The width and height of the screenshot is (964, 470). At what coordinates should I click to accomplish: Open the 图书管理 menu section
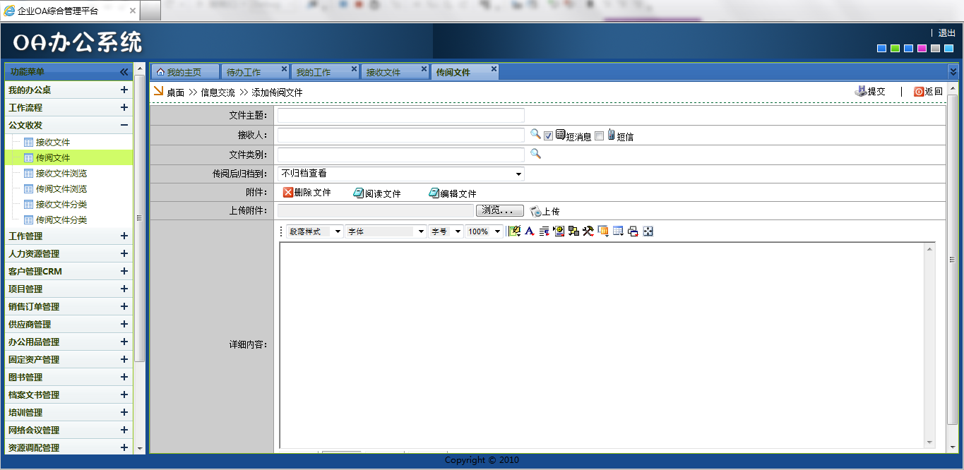point(69,377)
